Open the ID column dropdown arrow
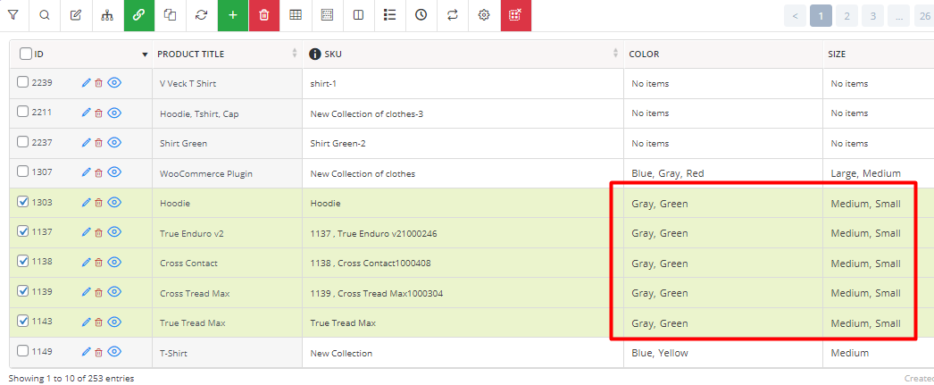This screenshot has height=385, width=934. pyautogui.click(x=145, y=54)
